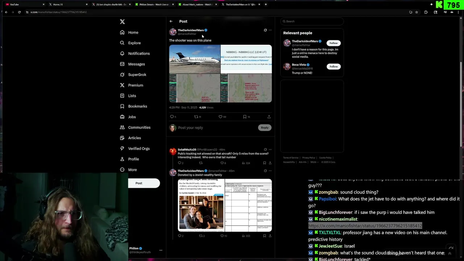Switch to ben shapiro charlie kirk tab
Image resolution: width=464 pixels, height=261 pixels.
pyautogui.click(x=111, y=4)
